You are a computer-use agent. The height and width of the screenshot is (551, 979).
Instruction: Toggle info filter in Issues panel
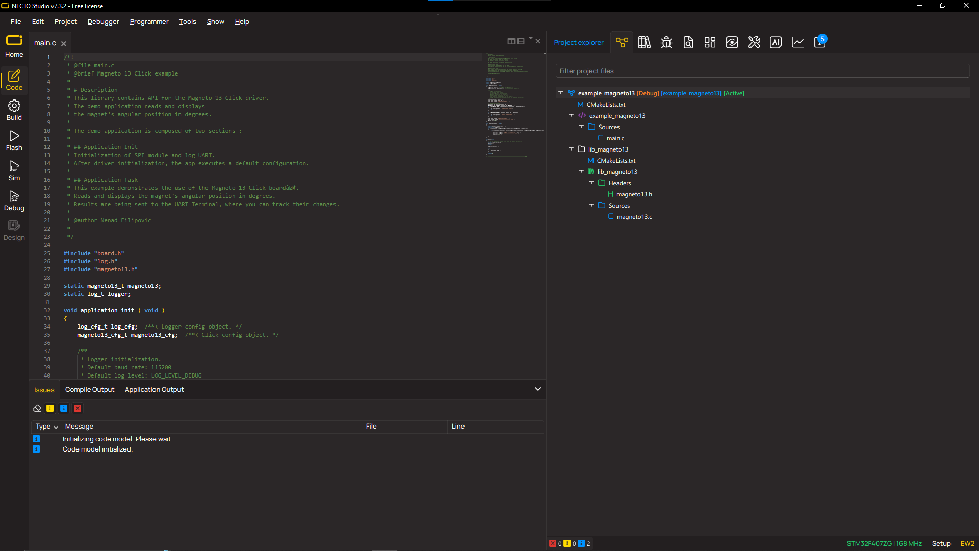(64, 408)
